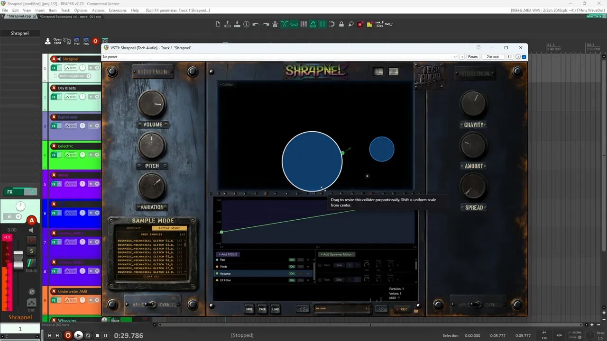The image size is (607, 341).
Task: Click the folder icon beside REC
Action: [416, 311]
